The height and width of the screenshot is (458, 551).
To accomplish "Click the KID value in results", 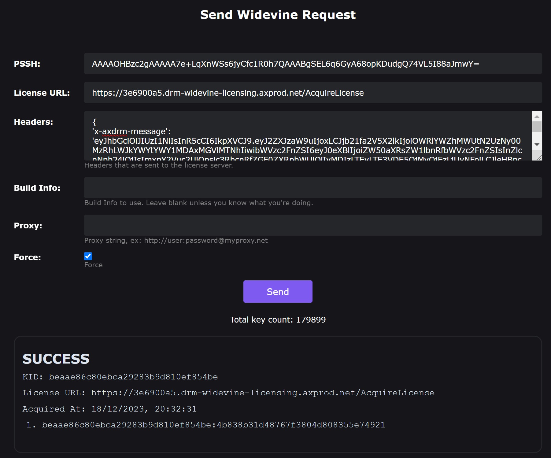I will (x=133, y=377).
